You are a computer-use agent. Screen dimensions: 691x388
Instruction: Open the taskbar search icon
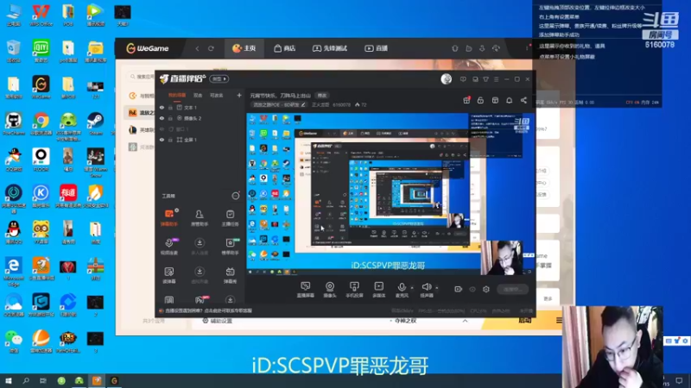click(26, 380)
